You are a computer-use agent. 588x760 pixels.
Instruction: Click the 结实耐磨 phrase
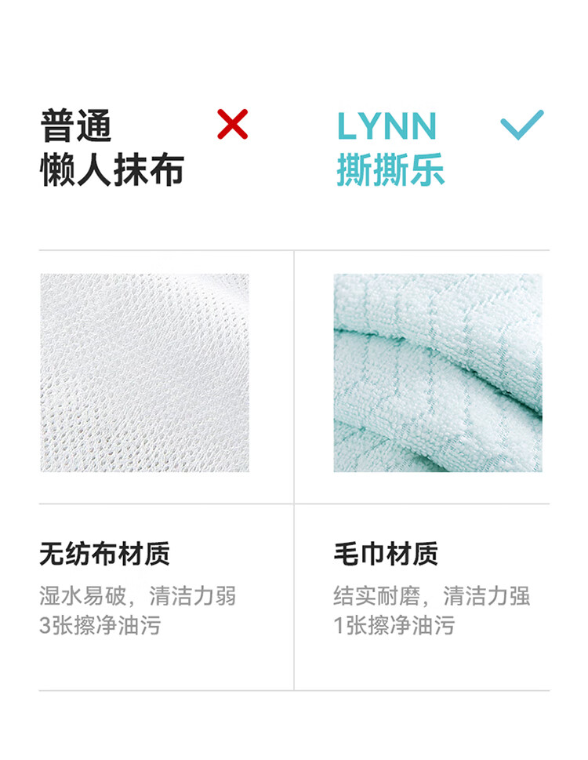(377, 596)
